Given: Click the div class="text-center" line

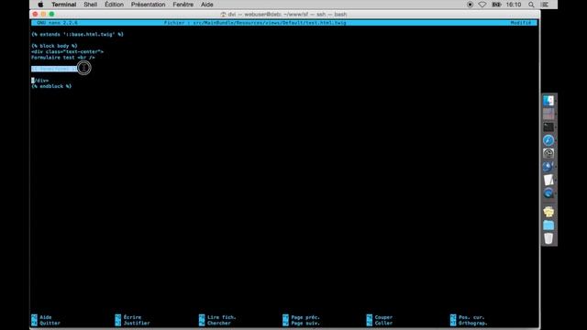Looking at the screenshot, I should pos(67,51).
